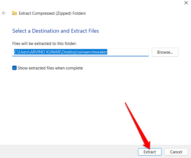
Task: Cancel the extraction dialog
Action: pos(176,152)
